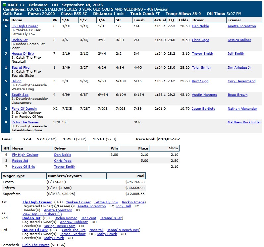Open the Billion horse link
This screenshot has width=264, height=247.
(17, 81)
